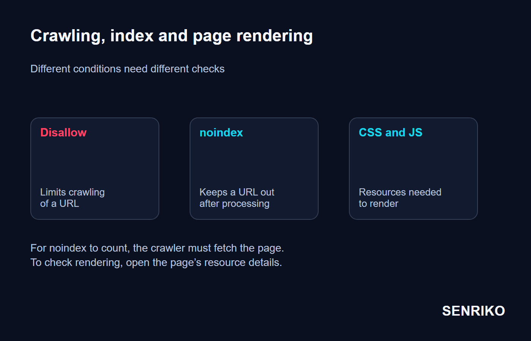531x341 pixels.
Task: Click the red "Disallow" card heading
Action: click(x=63, y=133)
